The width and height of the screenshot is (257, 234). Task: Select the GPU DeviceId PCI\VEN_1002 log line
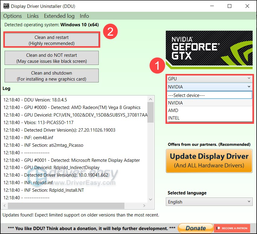tap(75, 115)
